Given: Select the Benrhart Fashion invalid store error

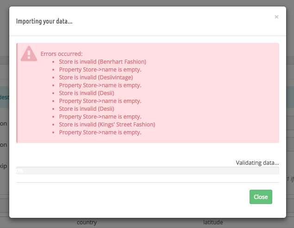Looking at the screenshot, I should coord(102,61).
